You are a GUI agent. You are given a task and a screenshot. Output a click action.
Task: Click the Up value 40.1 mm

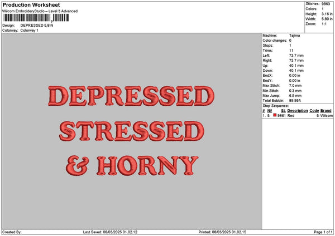click(x=296, y=66)
